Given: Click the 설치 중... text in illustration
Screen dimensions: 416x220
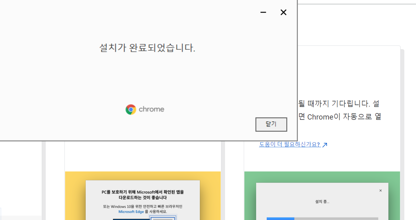Looking at the screenshot, I should coord(322,202).
